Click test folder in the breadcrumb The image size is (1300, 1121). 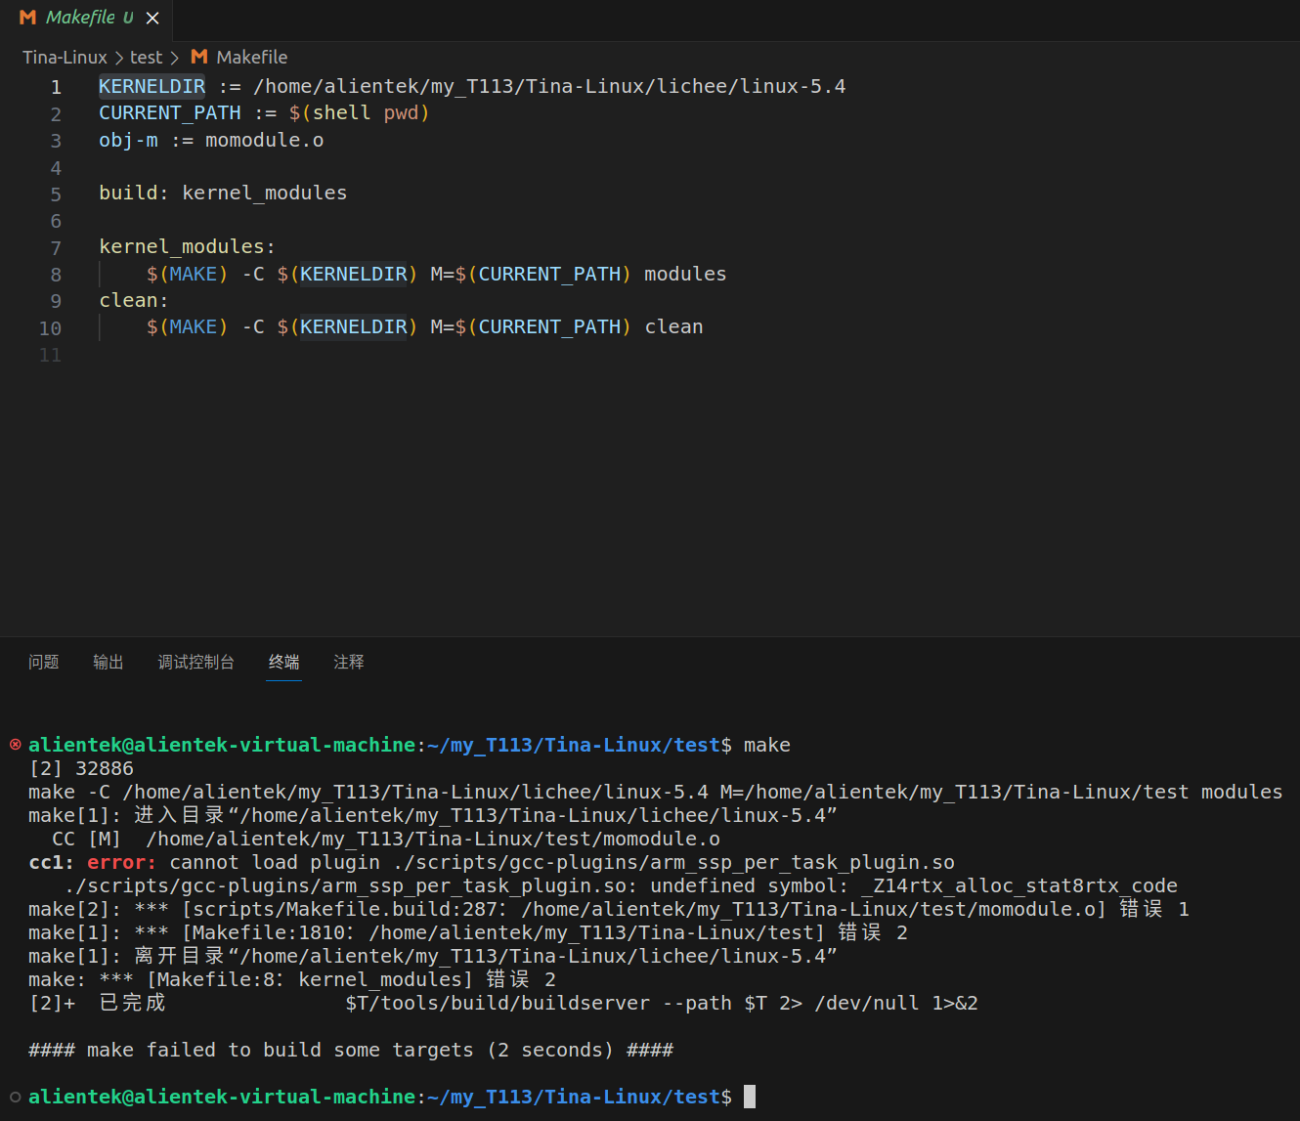(146, 58)
